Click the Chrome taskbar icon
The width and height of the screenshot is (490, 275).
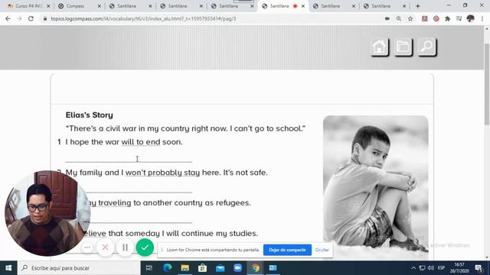tap(256, 268)
